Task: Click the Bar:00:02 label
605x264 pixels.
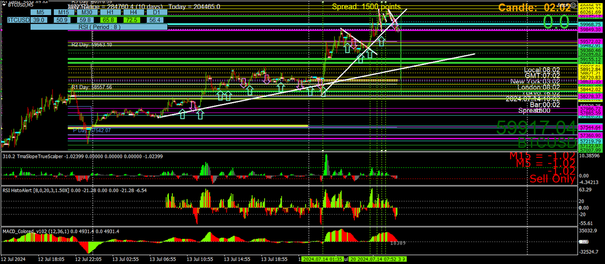Action: click(x=546, y=105)
